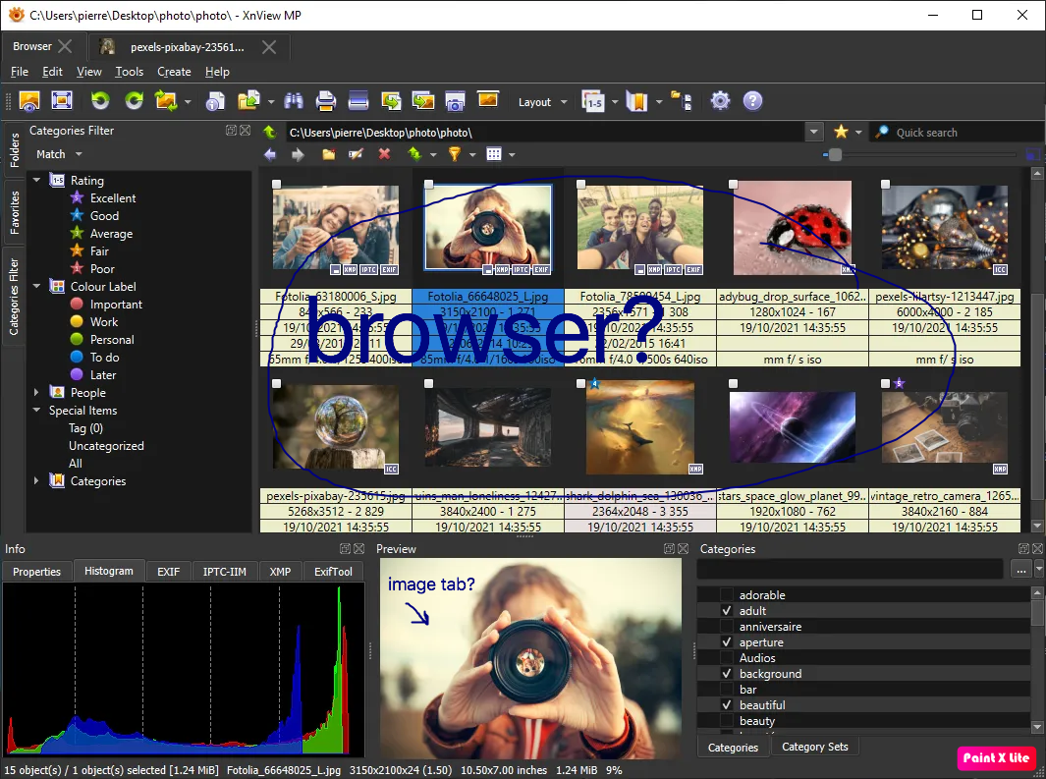Click the funnel Filter icon
Image resolution: width=1046 pixels, height=779 pixels.
click(x=454, y=154)
